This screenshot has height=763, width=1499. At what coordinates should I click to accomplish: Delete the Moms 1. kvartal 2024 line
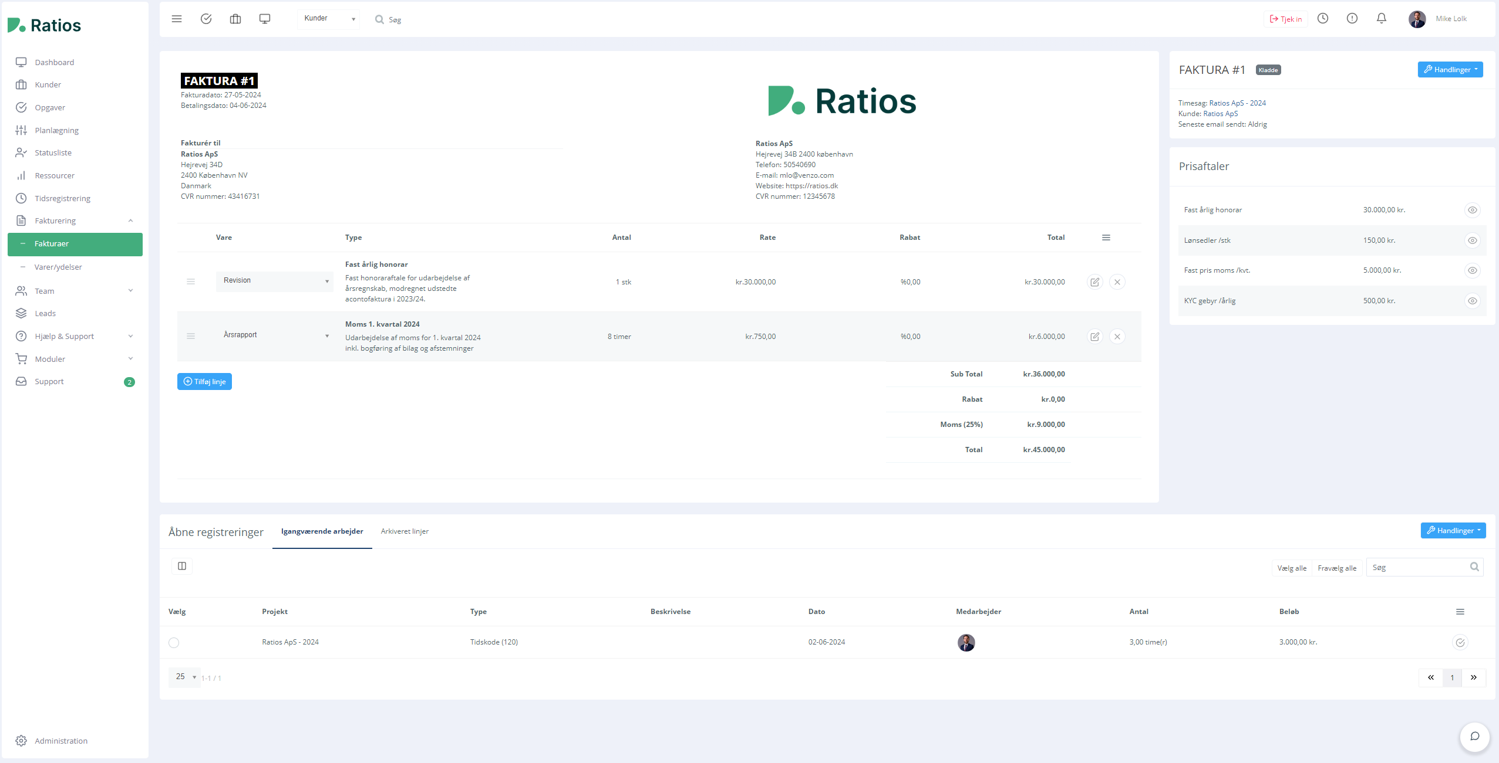pyautogui.click(x=1117, y=337)
